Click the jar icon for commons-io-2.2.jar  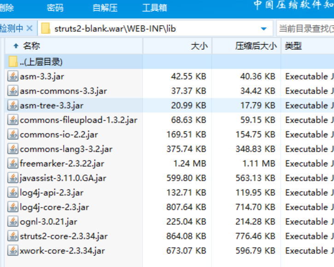tap(13, 134)
